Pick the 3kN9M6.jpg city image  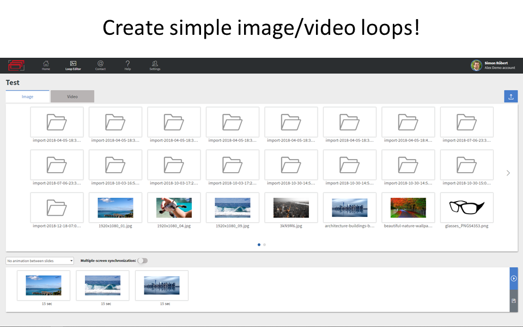coord(291,208)
